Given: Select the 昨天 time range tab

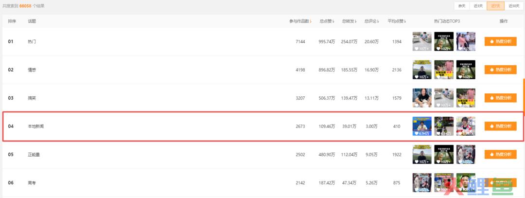Looking at the screenshot, I should pos(462,6).
